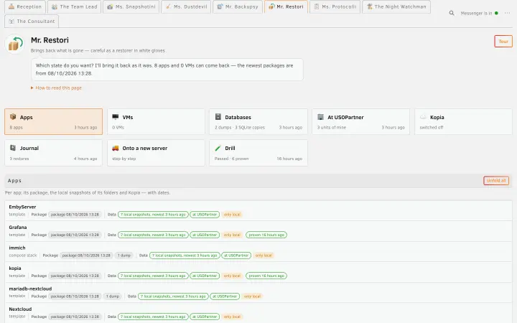Expand the kopia app row
This screenshot has height=323, width=517.
(258, 272)
